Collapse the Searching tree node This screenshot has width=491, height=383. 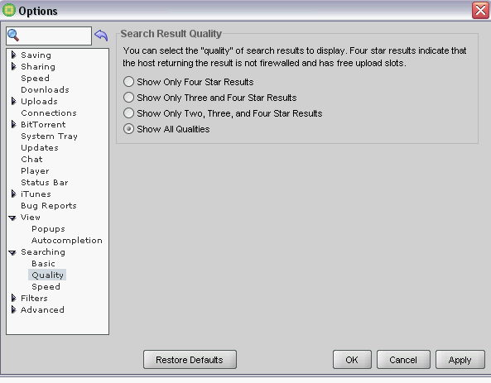(12, 252)
